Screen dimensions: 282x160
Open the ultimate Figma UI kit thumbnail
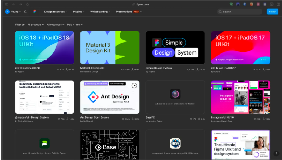click(241, 145)
